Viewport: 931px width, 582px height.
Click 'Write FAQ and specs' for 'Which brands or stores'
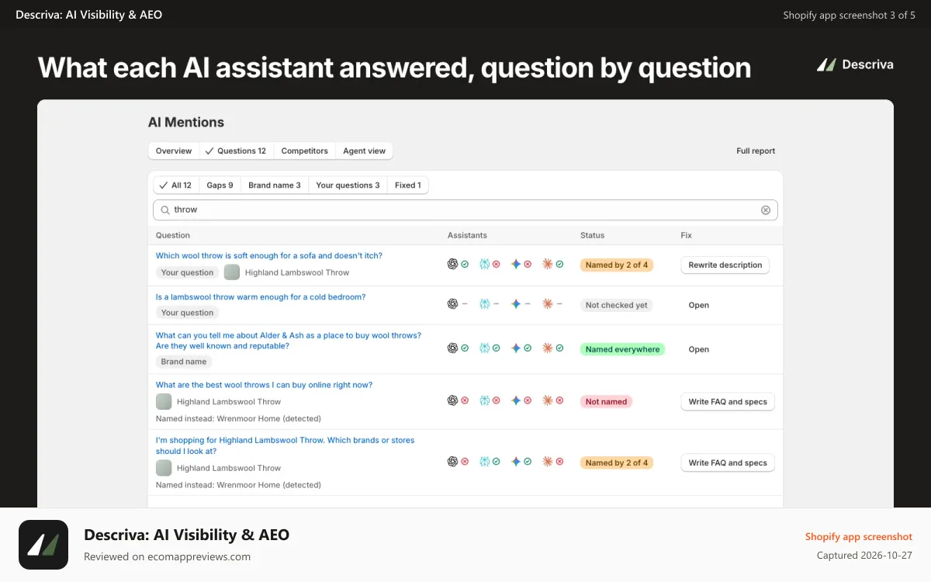(728, 462)
